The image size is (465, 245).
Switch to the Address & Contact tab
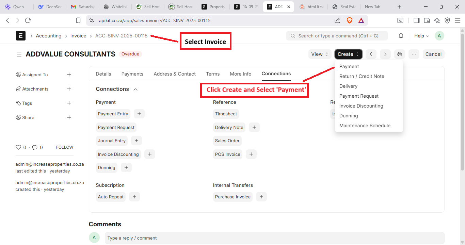174,74
